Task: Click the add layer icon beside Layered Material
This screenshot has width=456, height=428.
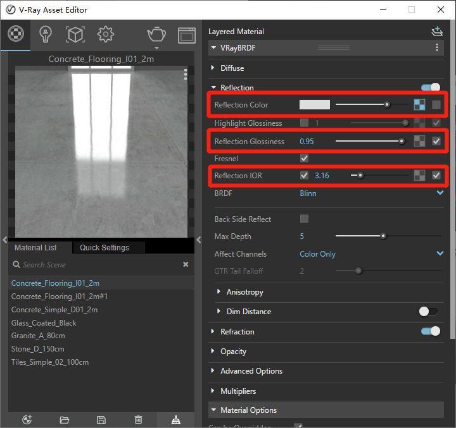Action: (437, 32)
